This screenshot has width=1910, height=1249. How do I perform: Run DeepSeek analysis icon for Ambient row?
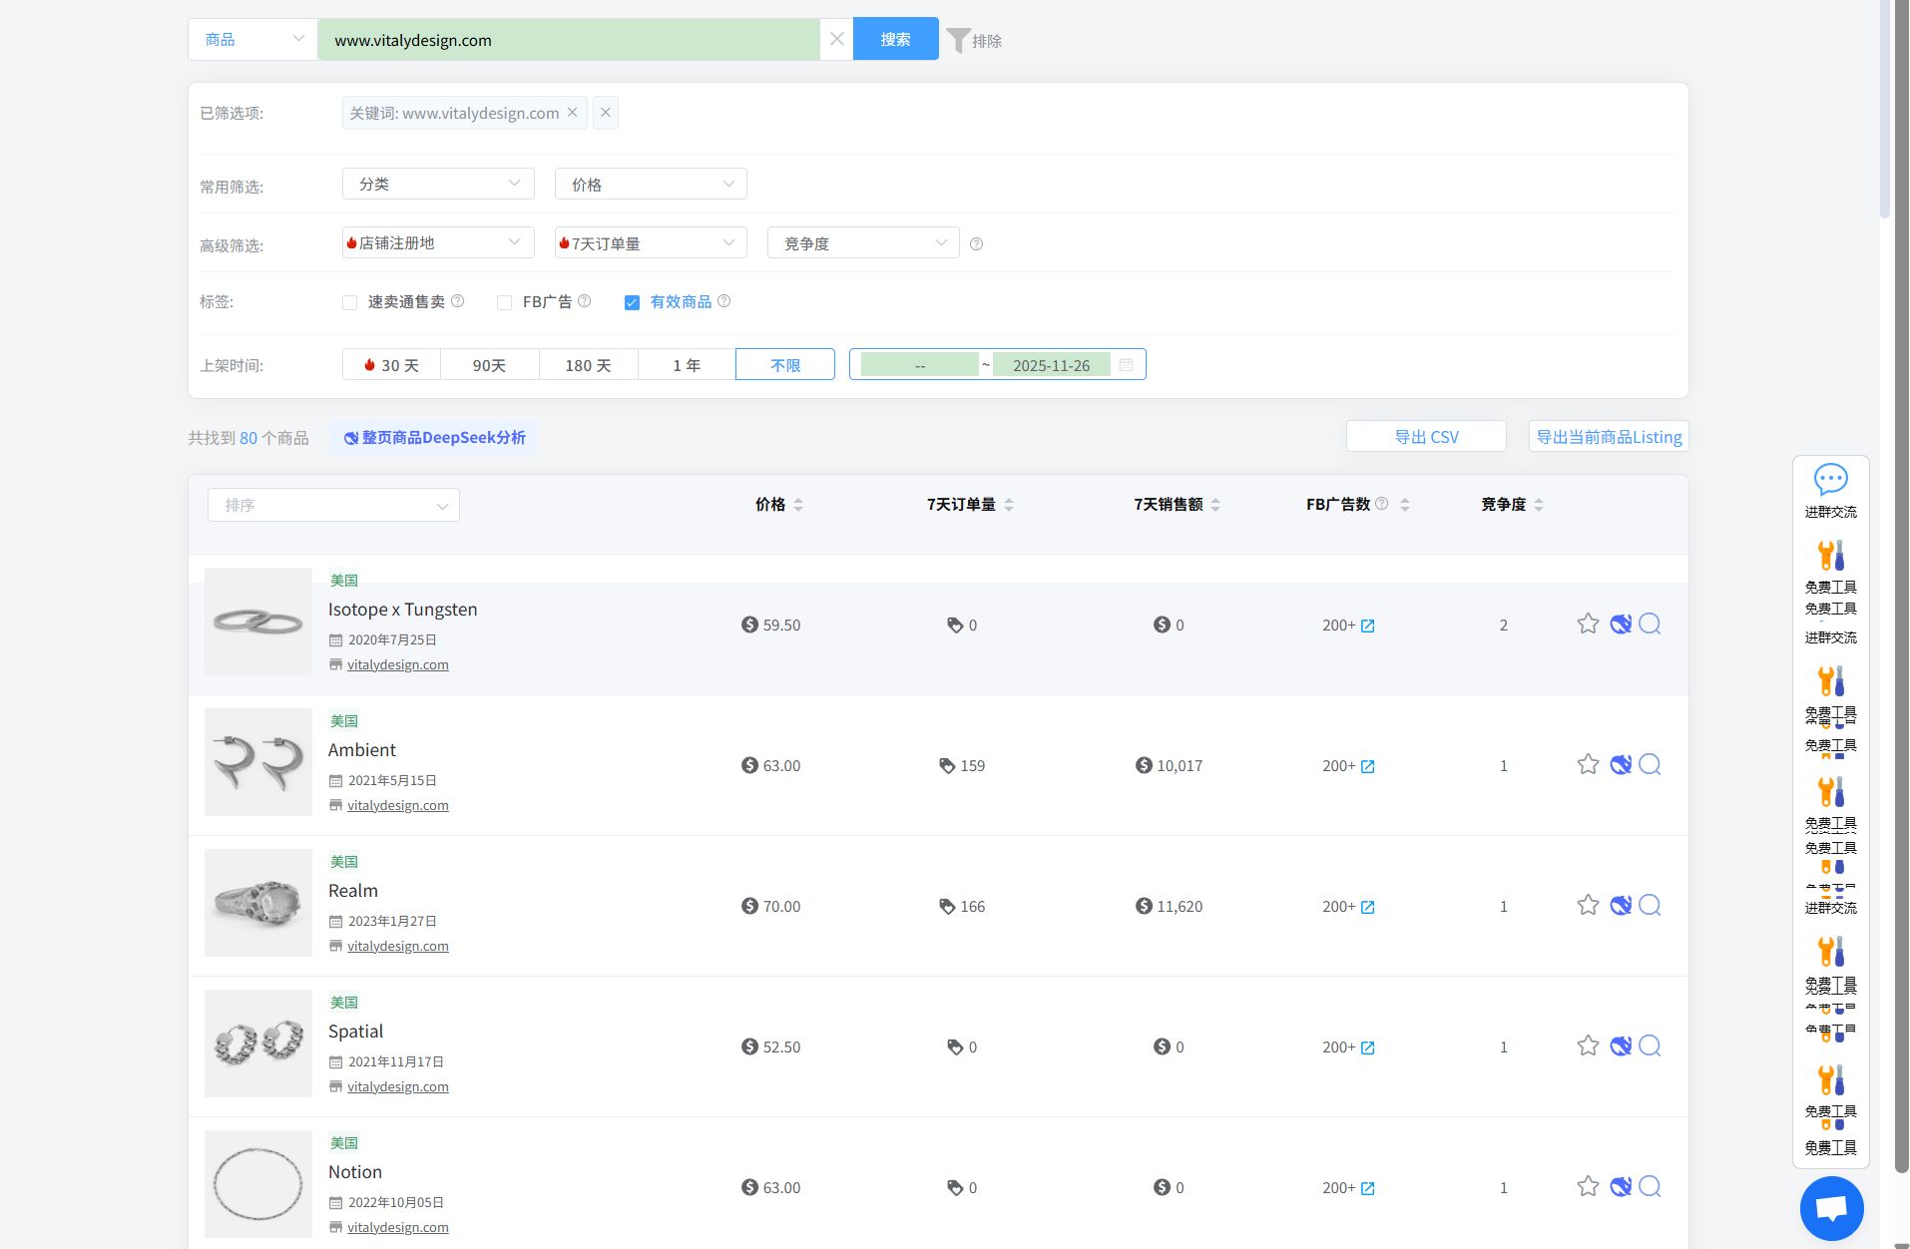click(1621, 765)
